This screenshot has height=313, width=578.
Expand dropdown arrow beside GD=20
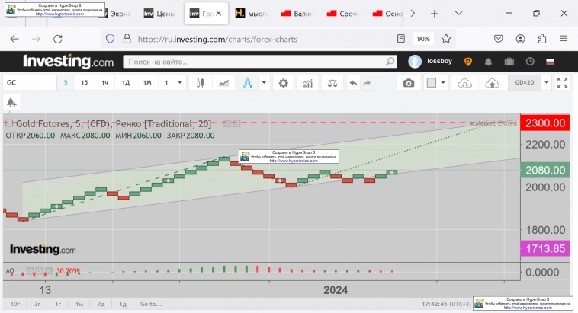547,82
